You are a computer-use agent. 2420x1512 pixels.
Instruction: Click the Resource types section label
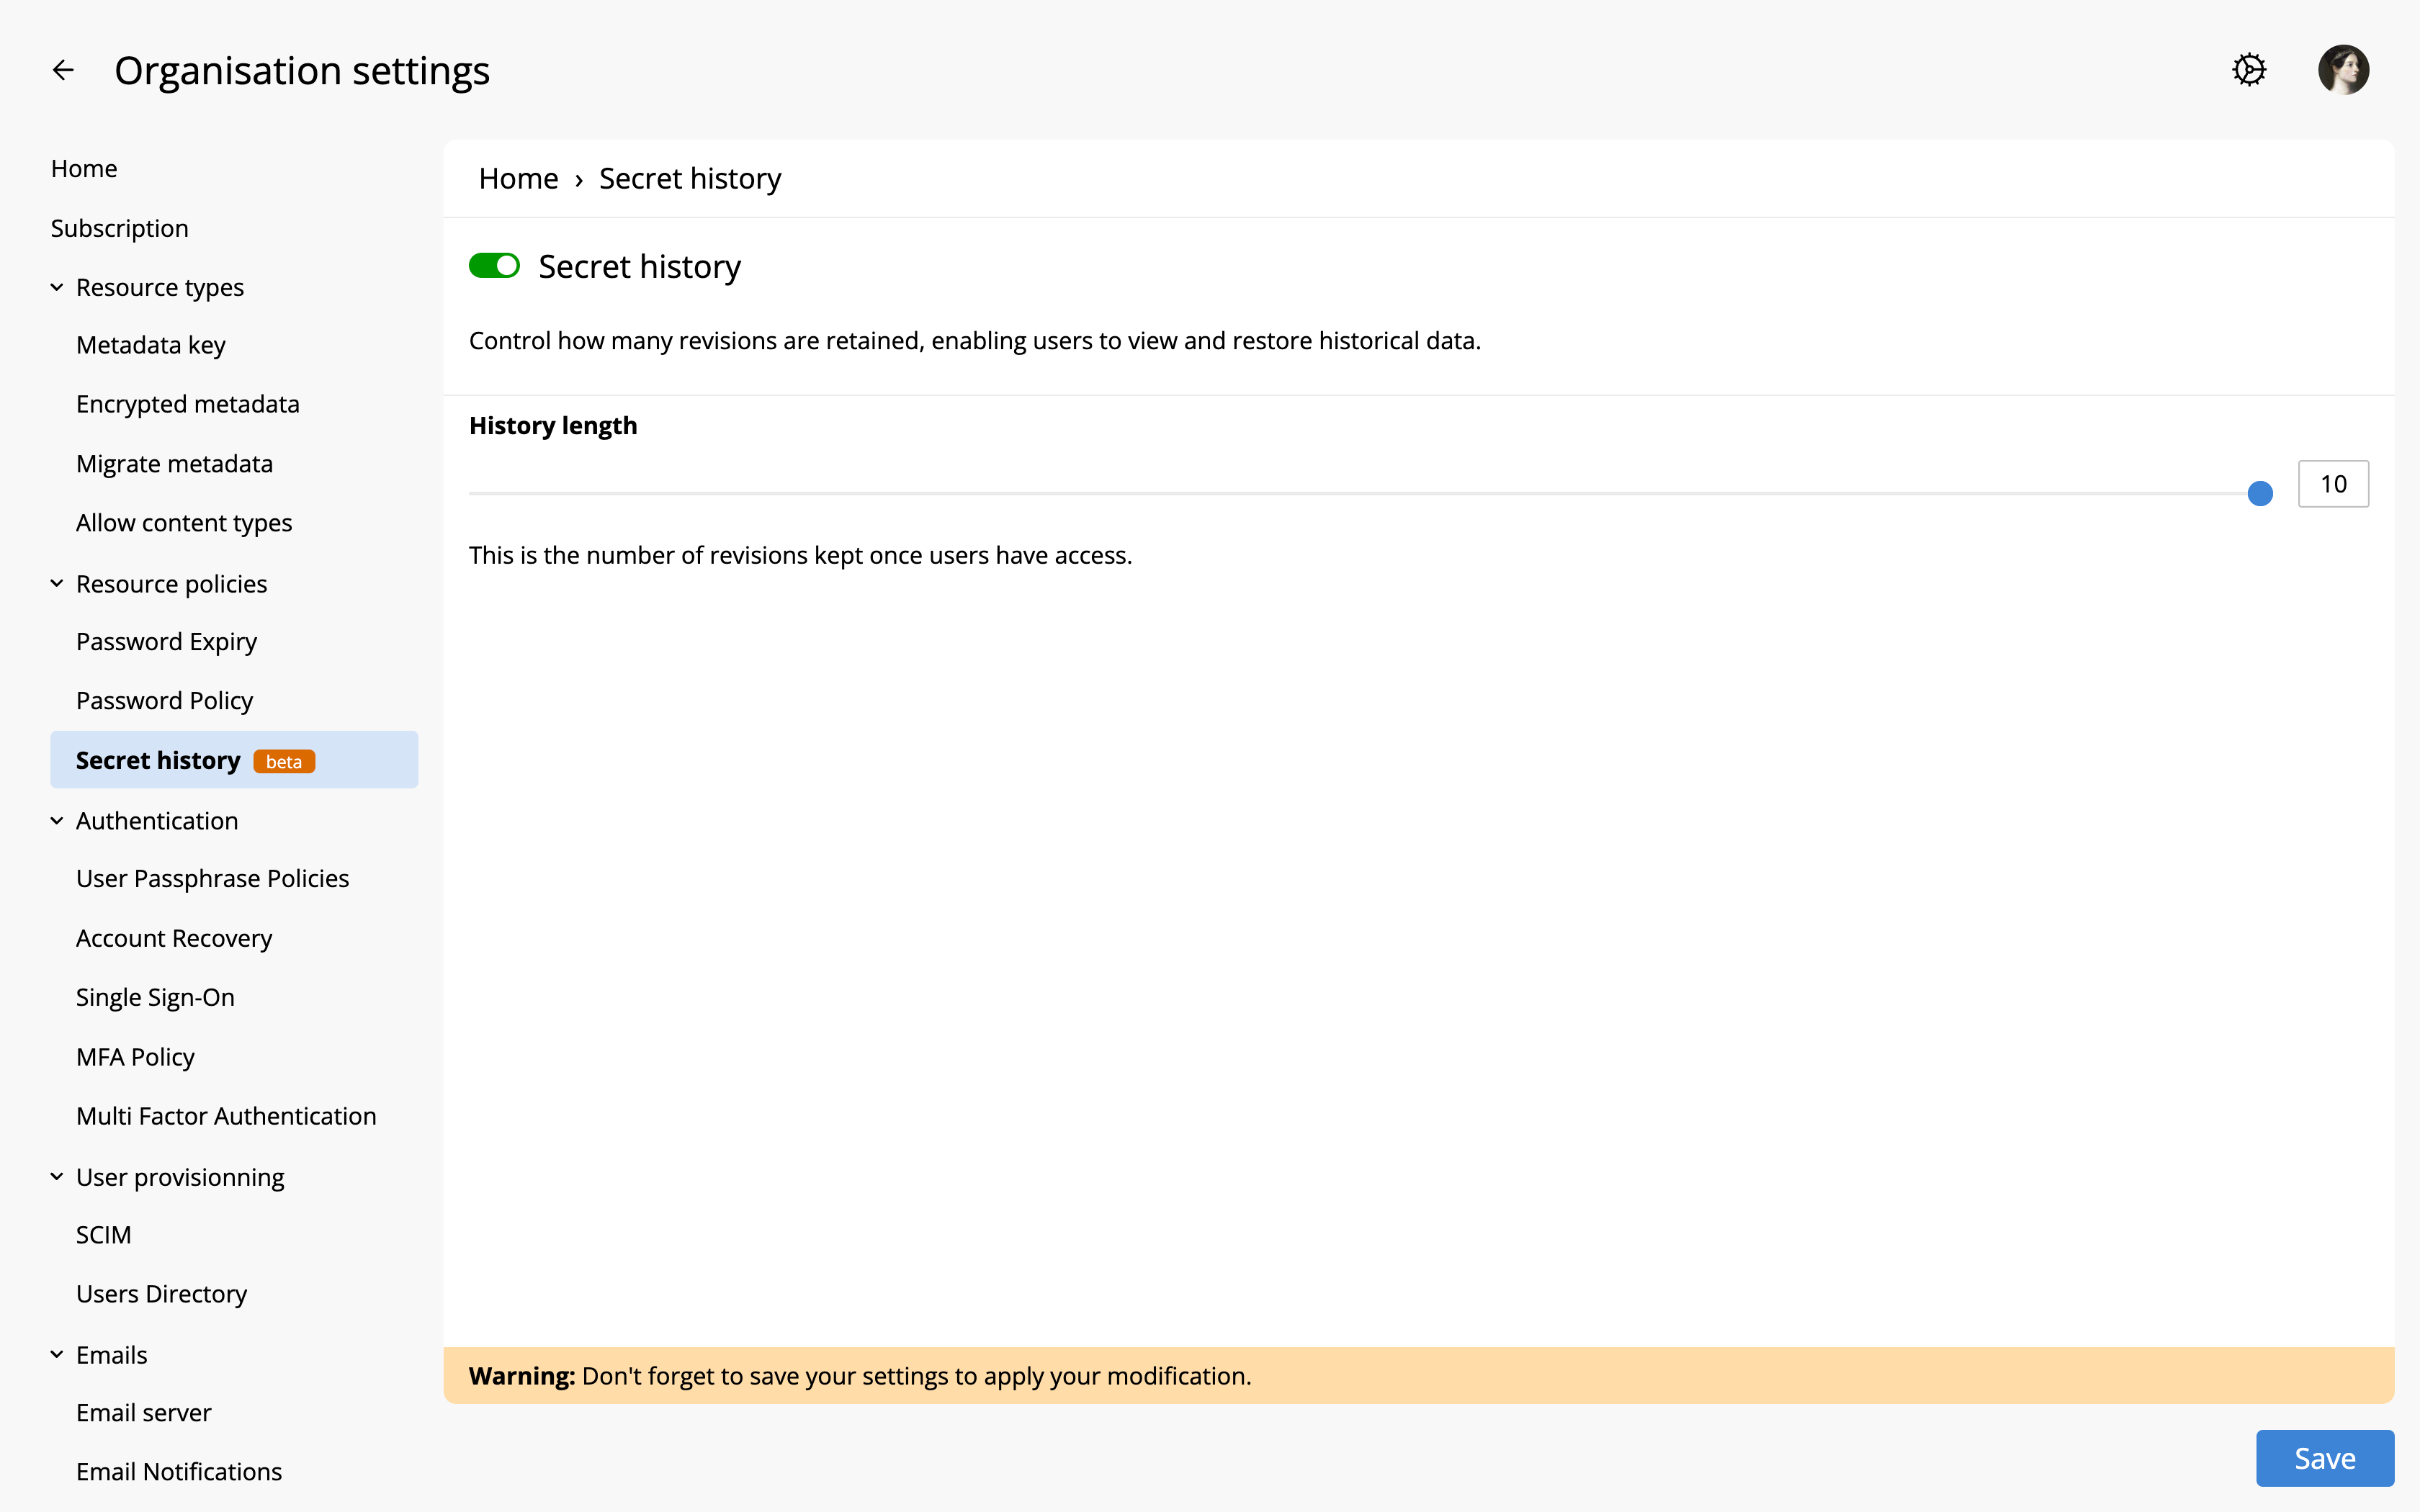160,287
